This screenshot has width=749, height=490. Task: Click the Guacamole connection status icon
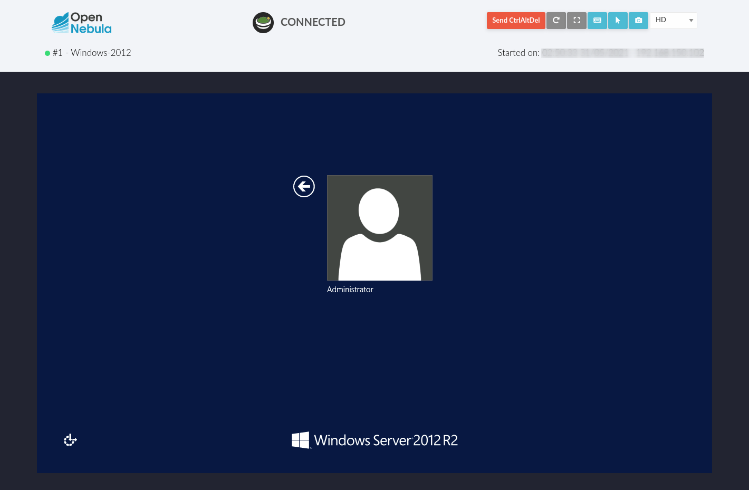pyautogui.click(x=263, y=23)
